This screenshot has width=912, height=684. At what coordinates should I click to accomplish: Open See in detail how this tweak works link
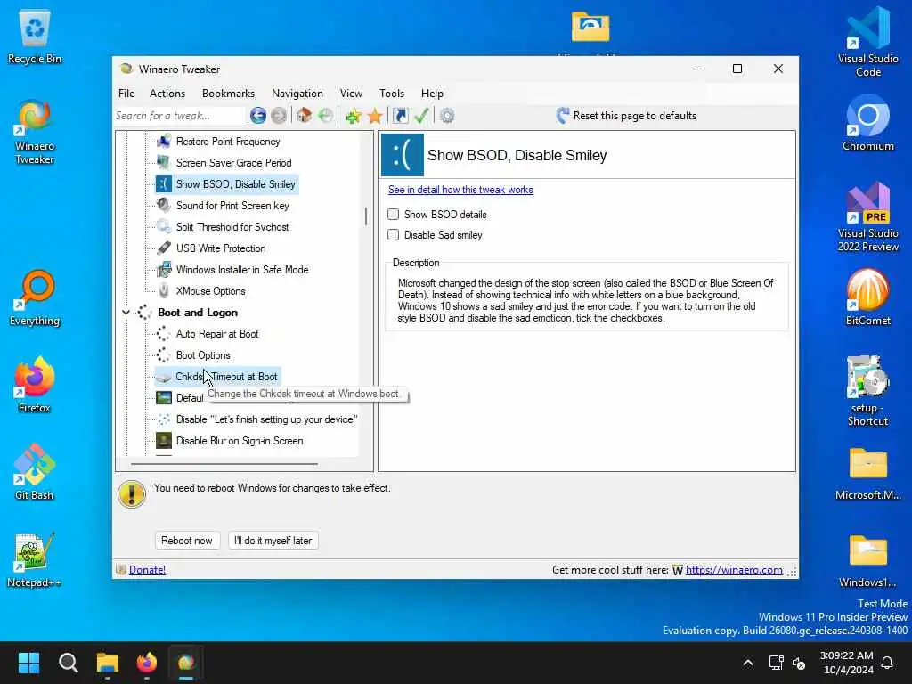tap(460, 190)
